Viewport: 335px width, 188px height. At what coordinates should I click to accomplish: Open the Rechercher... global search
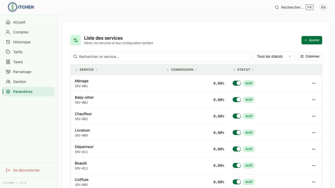pos(294,7)
